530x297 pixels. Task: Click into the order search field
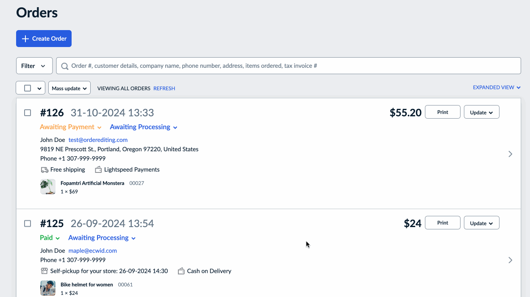click(288, 66)
